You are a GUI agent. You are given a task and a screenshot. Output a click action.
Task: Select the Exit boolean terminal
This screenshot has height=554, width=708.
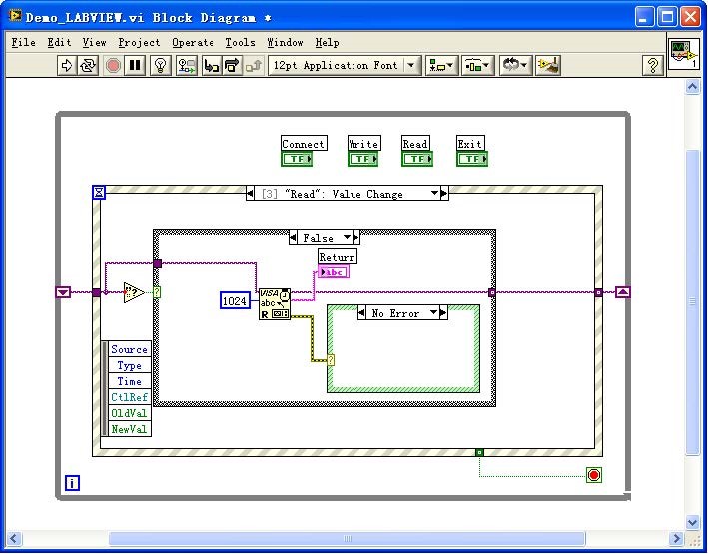click(x=472, y=159)
